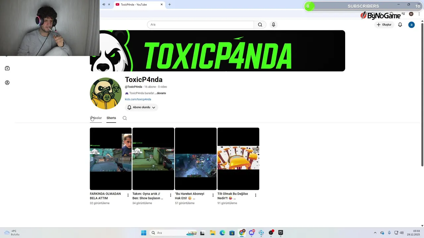424x238 pixels.
Task: Click the Oluştur create button
Action: point(384,25)
